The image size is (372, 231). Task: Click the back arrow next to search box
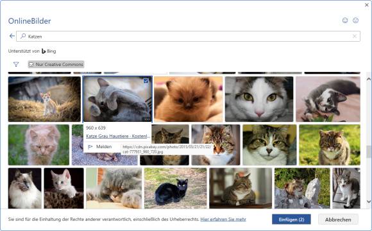pos(12,36)
